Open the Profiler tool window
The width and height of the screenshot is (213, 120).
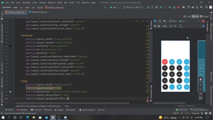coord(71,110)
